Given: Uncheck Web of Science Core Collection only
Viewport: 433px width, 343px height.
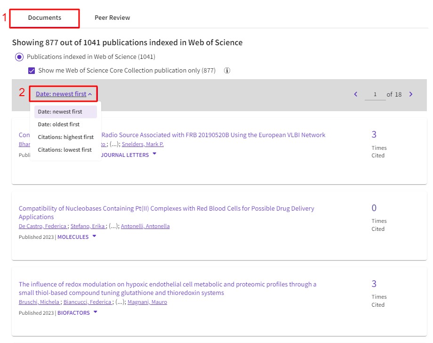Looking at the screenshot, I should tap(32, 71).
